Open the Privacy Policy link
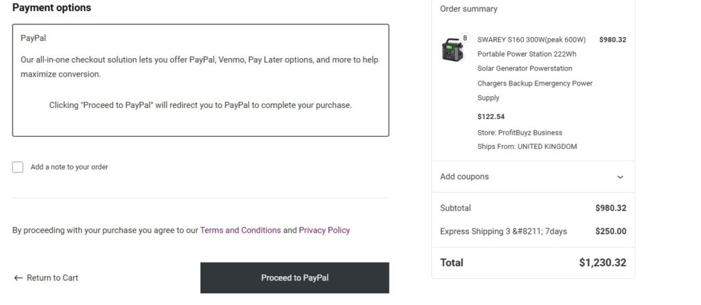701x305 pixels. pos(324,230)
